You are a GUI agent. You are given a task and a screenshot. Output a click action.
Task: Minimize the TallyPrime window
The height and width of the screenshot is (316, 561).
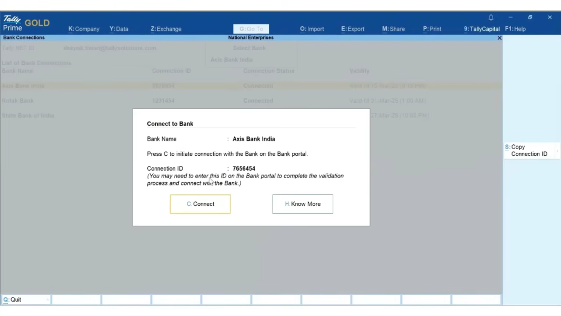(510, 17)
